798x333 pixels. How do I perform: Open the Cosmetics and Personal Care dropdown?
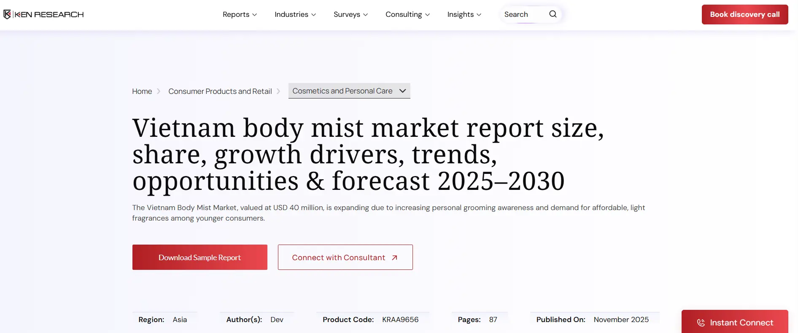(x=349, y=91)
